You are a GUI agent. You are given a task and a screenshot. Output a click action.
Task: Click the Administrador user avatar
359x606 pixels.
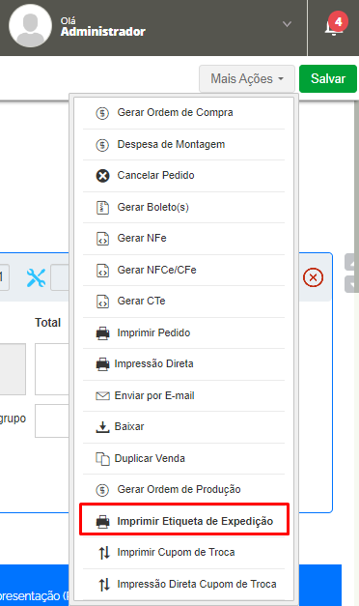tap(30, 26)
